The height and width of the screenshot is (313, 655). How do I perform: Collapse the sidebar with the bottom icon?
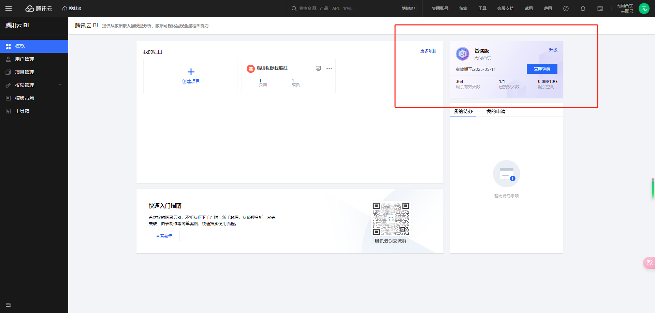(8, 305)
